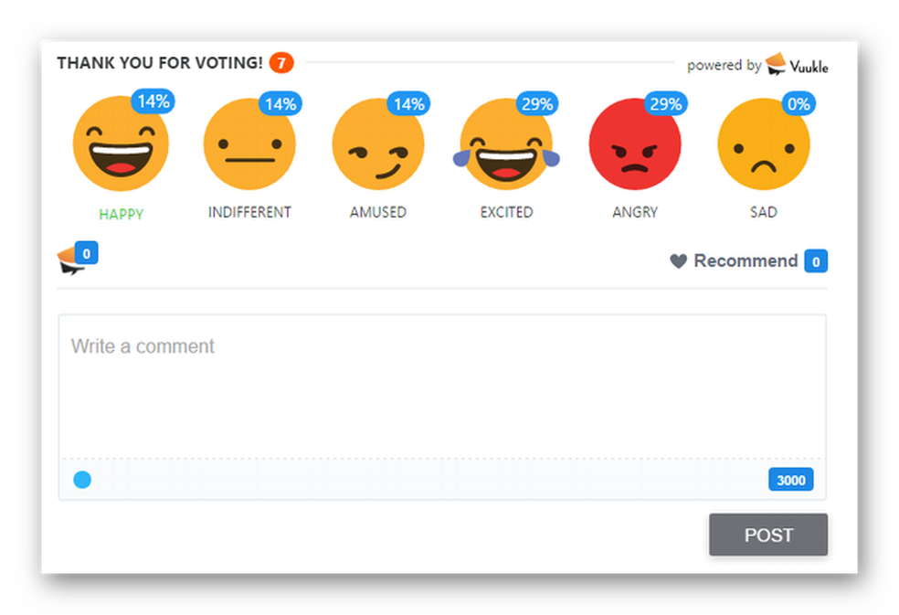This screenshot has height=615, width=899.
Task: Click the HAPPY label text
Action: click(122, 214)
